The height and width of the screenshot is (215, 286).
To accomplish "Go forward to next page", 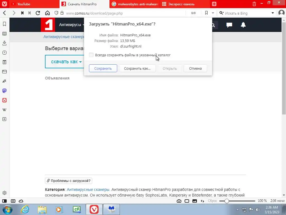I will click(x=14, y=13).
